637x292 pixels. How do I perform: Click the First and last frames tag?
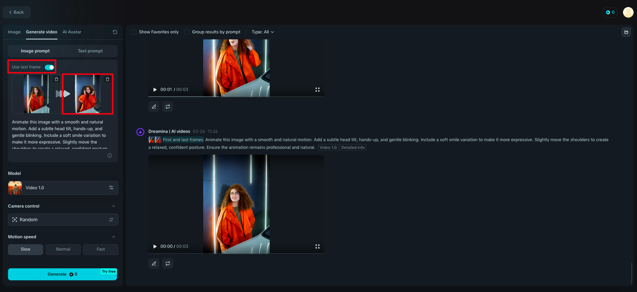coord(183,140)
